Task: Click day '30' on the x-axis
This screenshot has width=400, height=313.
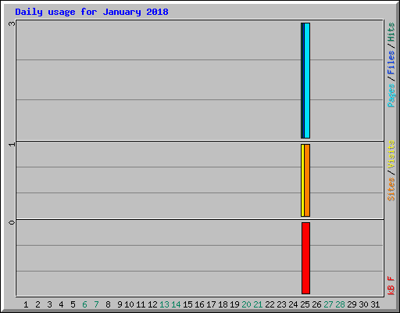Action: [x=363, y=304]
